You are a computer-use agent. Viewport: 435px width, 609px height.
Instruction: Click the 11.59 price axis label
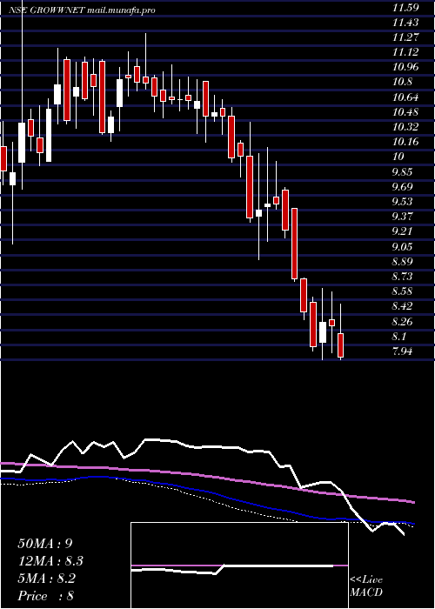point(405,7)
